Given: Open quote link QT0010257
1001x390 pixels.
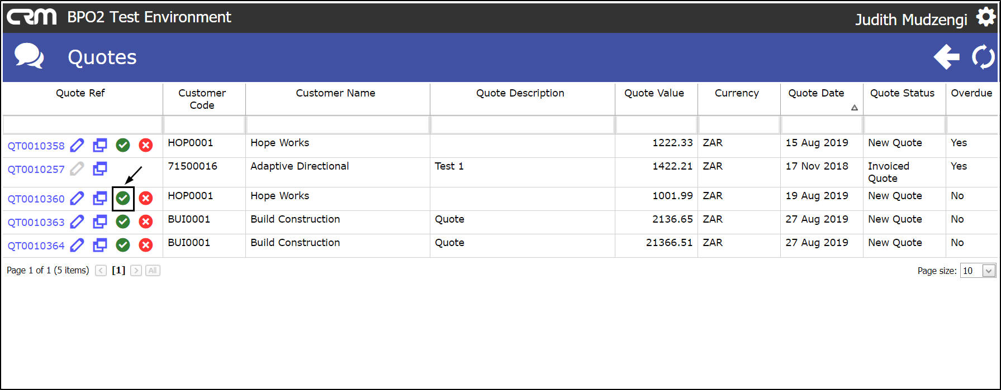Looking at the screenshot, I should coord(36,170).
